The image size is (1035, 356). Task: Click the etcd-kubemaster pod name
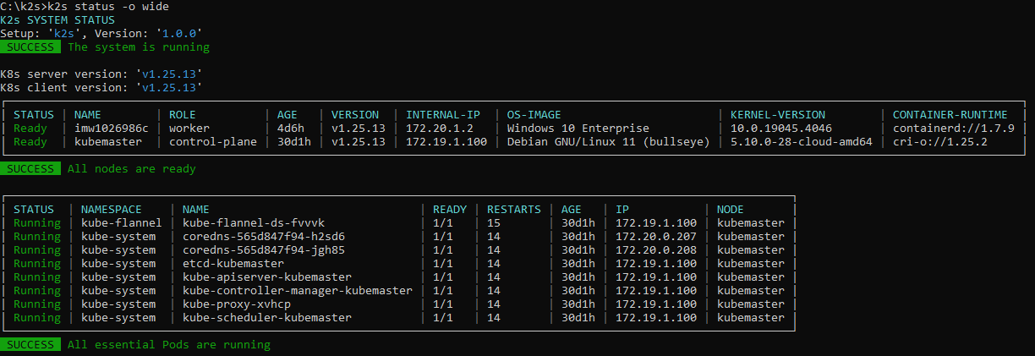pyautogui.click(x=233, y=264)
